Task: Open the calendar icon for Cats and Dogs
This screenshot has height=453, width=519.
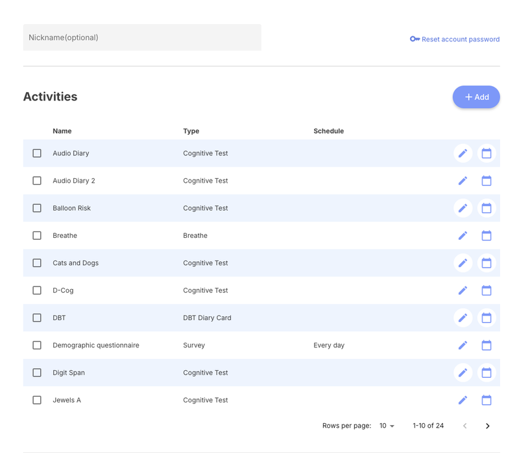Action: pyautogui.click(x=487, y=263)
